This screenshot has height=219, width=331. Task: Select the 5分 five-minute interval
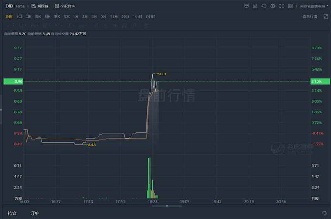pyautogui.click(x=103, y=16)
